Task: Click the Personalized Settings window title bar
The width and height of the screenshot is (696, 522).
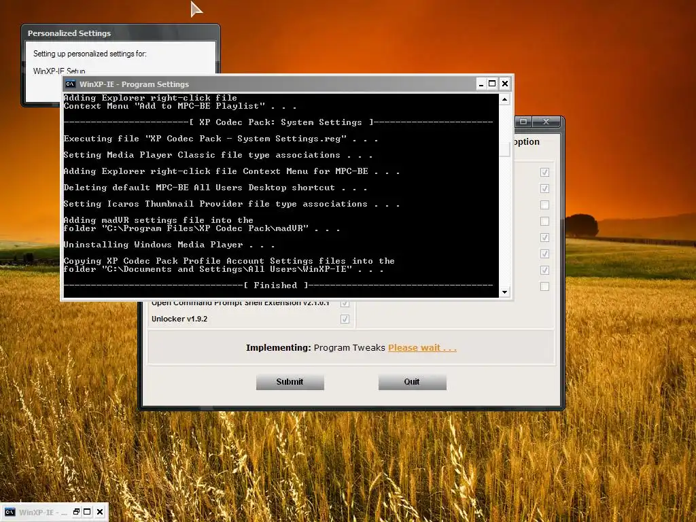Action: coord(120,33)
